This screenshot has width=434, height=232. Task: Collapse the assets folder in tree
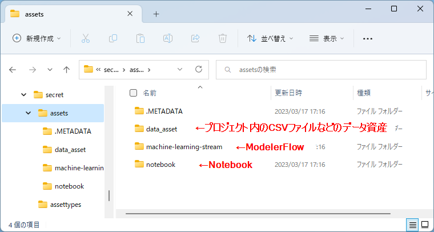click(x=28, y=113)
